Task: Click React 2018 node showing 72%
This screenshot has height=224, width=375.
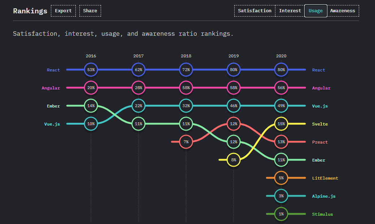Action: pyautogui.click(x=186, y=70)
